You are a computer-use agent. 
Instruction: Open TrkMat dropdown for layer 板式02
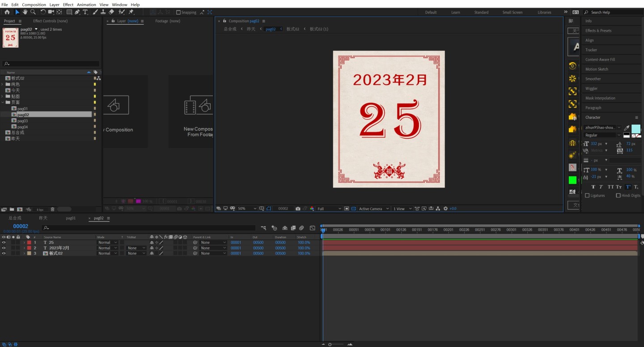(x=136, y=253)
